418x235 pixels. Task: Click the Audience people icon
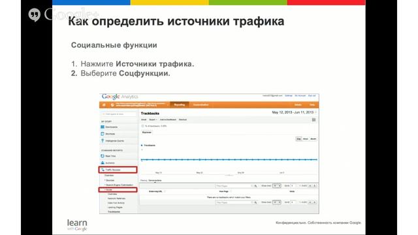pos(103,163)
